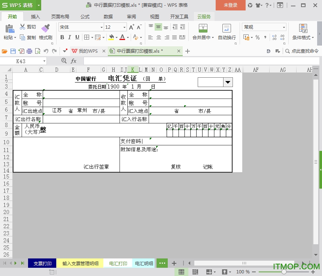Apply percent style format

(x=258, y=37)
